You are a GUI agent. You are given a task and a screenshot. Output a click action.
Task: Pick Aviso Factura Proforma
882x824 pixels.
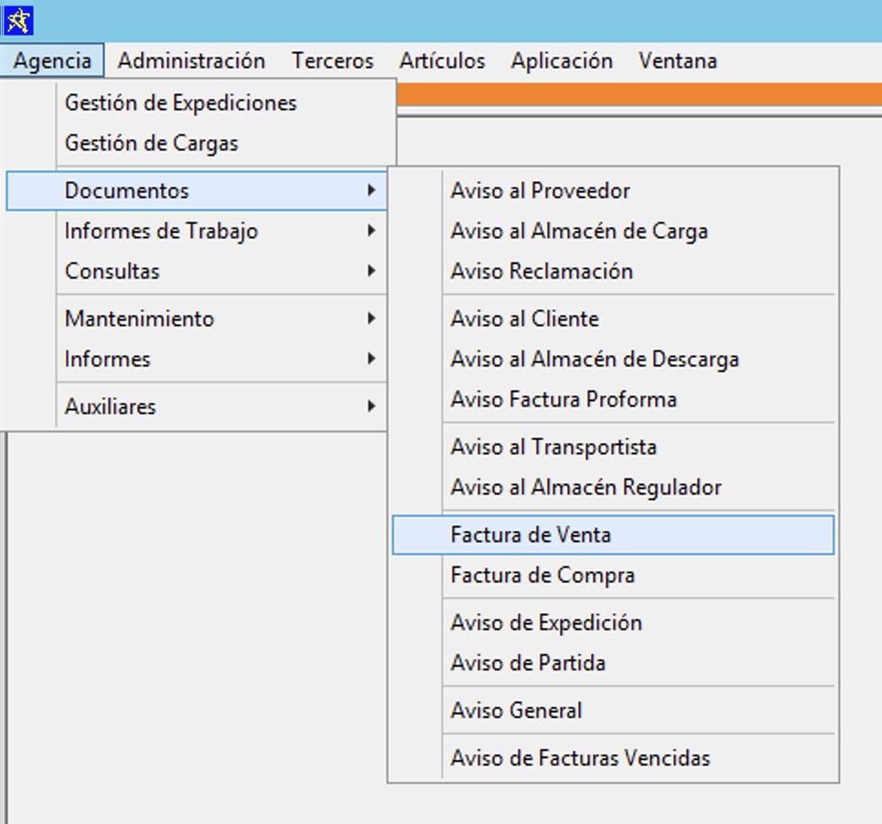(x=564, y=399)
